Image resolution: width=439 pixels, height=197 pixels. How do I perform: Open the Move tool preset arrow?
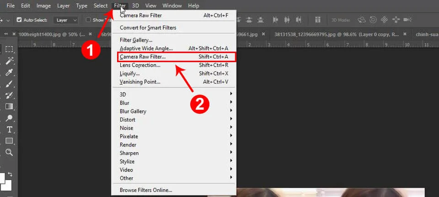pos(8,21)
